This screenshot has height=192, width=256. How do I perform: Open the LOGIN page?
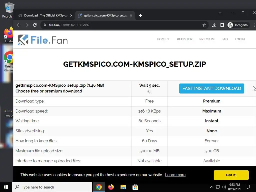point(240,39)
